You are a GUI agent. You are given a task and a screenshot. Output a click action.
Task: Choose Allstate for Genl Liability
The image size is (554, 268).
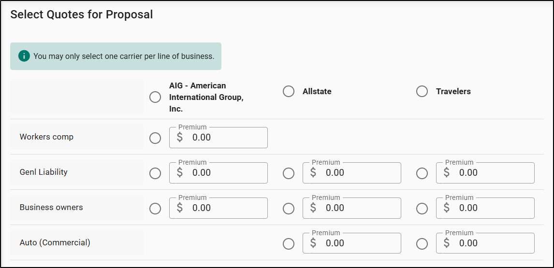tap(289, 173)
